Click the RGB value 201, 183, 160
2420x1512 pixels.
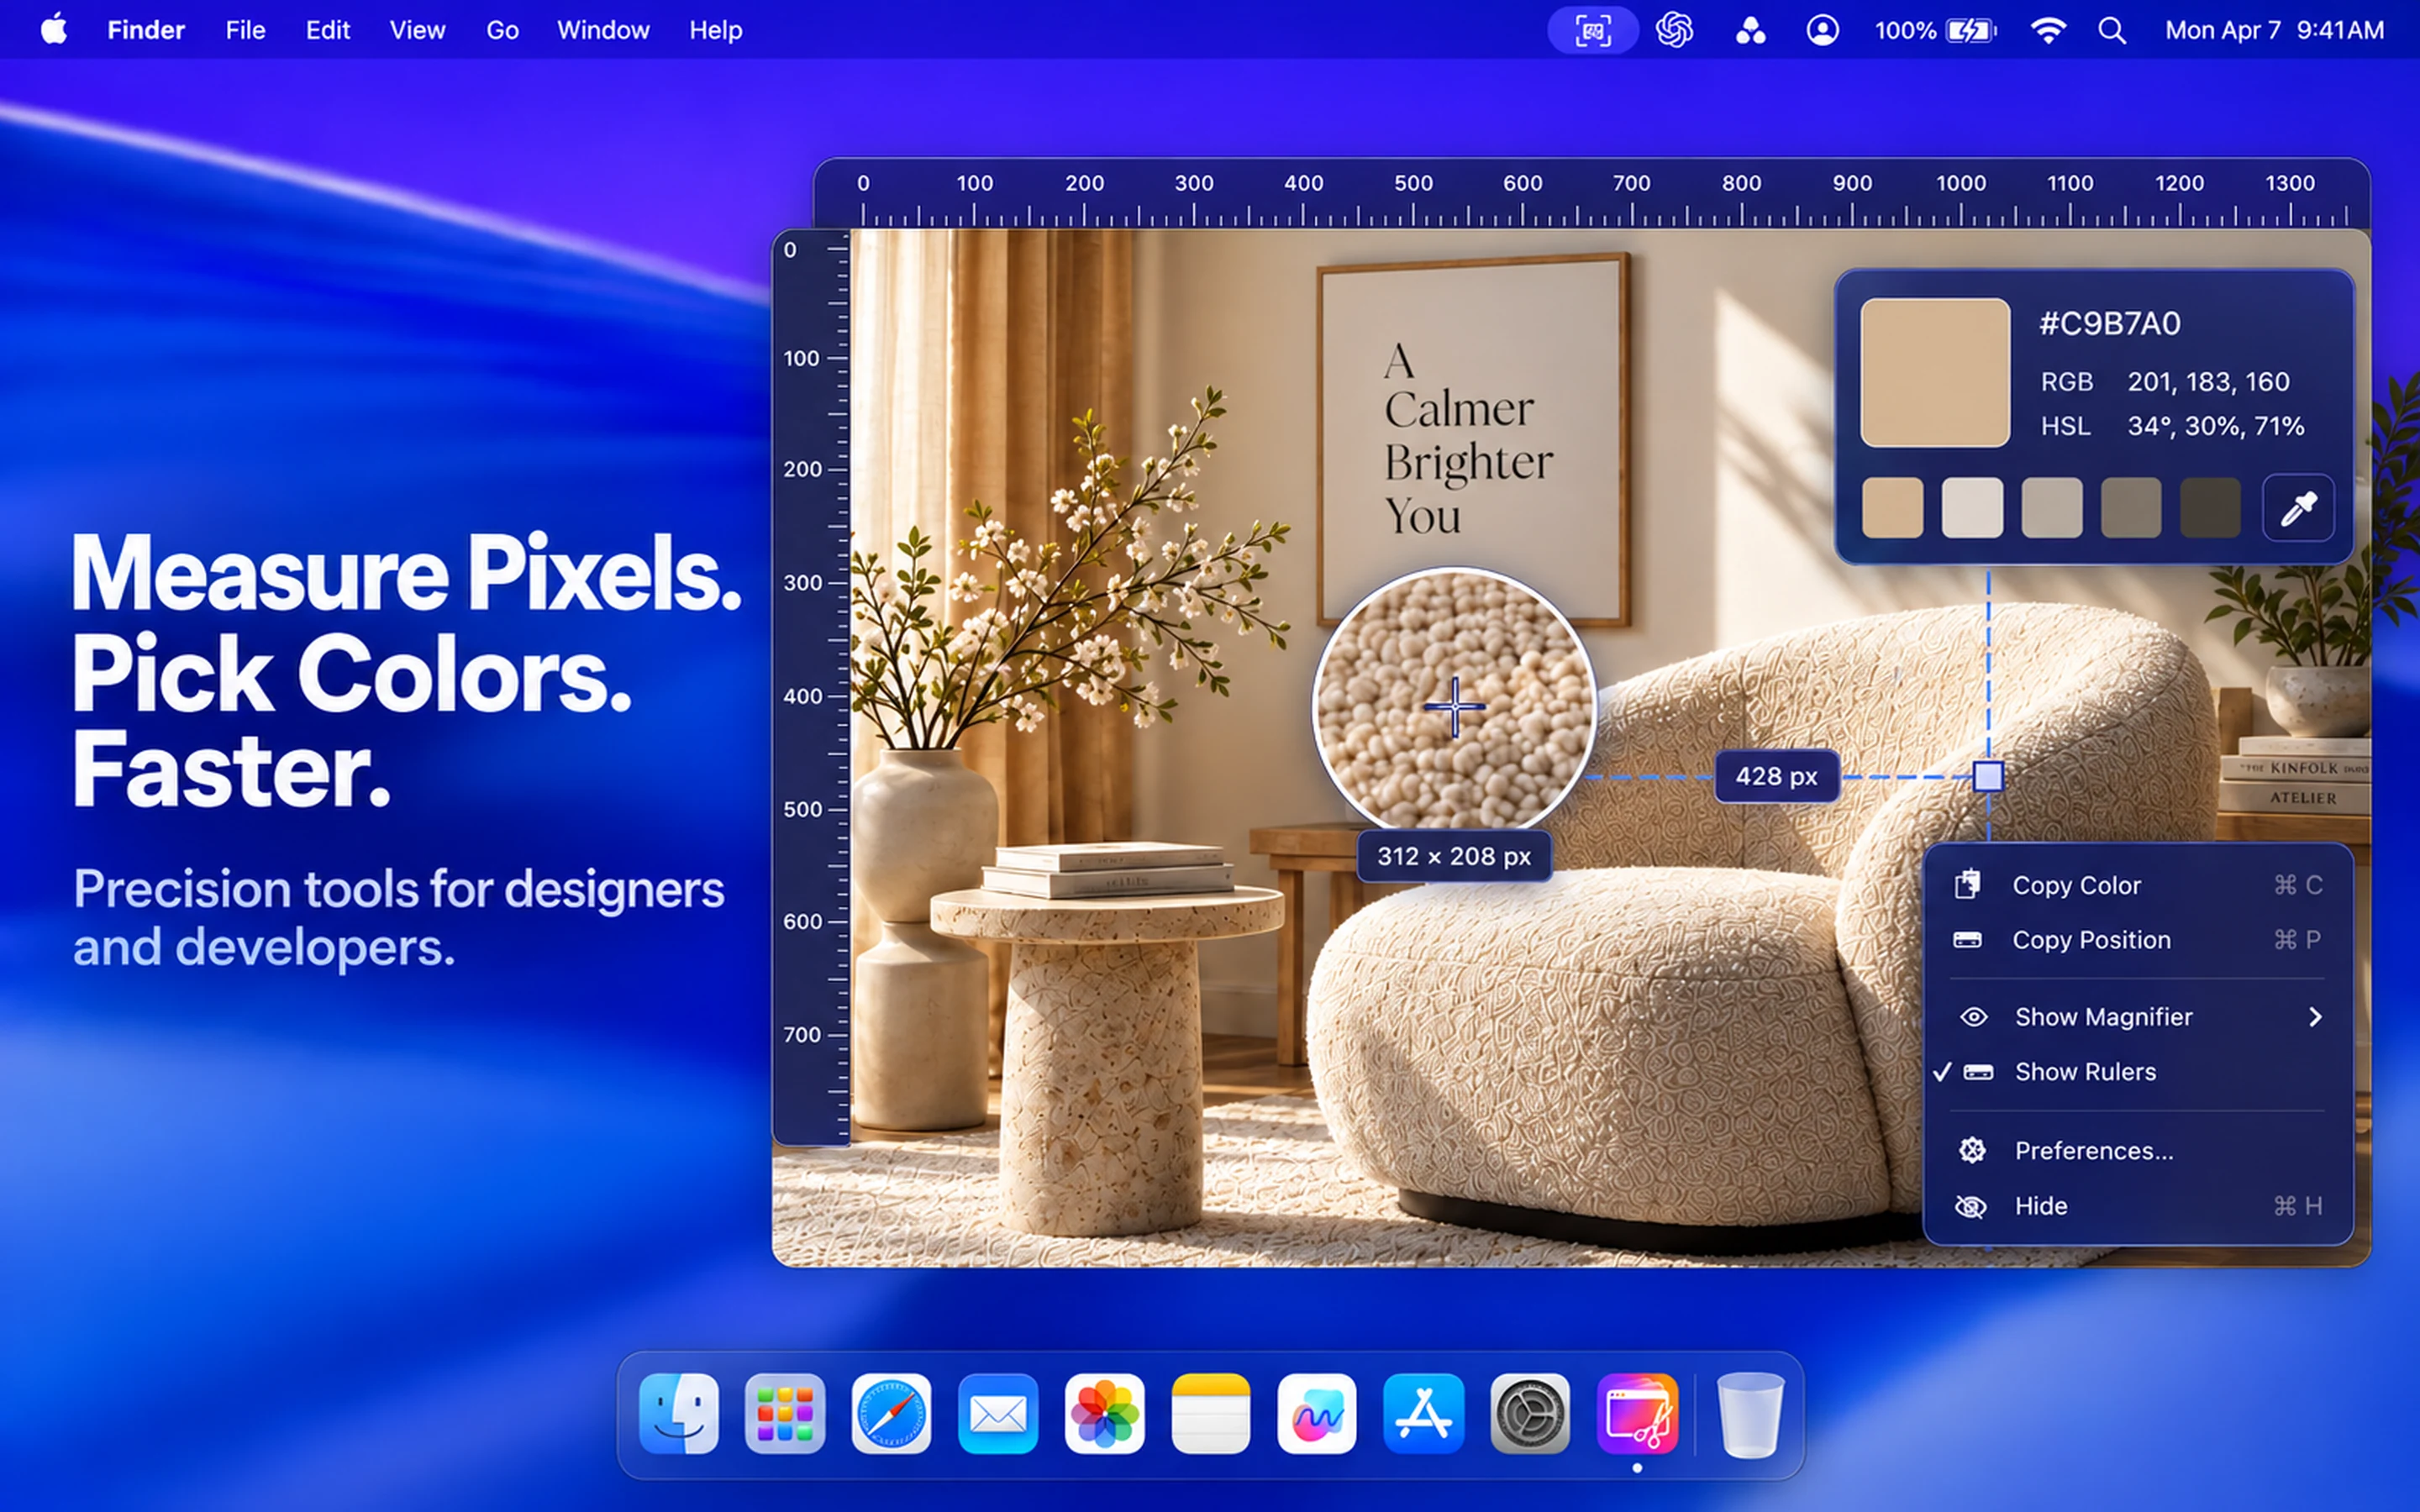[x=2208, y=381]
